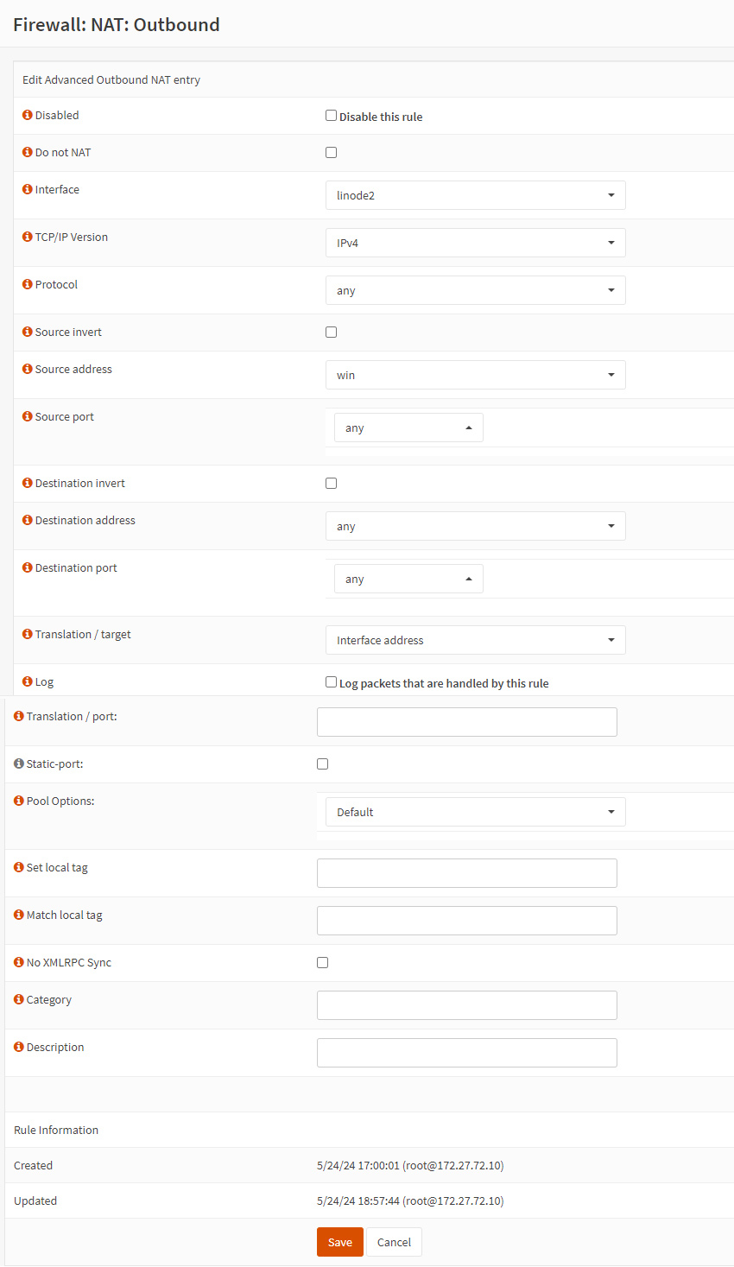Click 'Edit Advanced Outbound NAT entry' heading
The height and width of the screenshot is (1267, 734).
click(111, 79)
